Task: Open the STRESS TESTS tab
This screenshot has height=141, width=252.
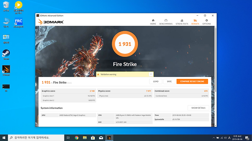Action: click(182, 22)
